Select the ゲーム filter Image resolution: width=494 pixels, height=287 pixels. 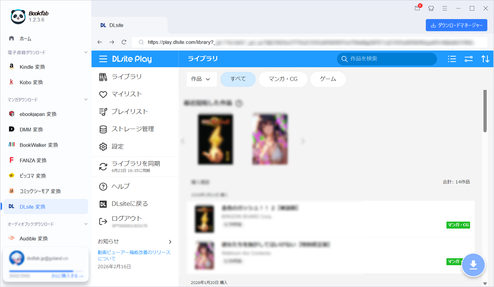click(x=328, y=79)
